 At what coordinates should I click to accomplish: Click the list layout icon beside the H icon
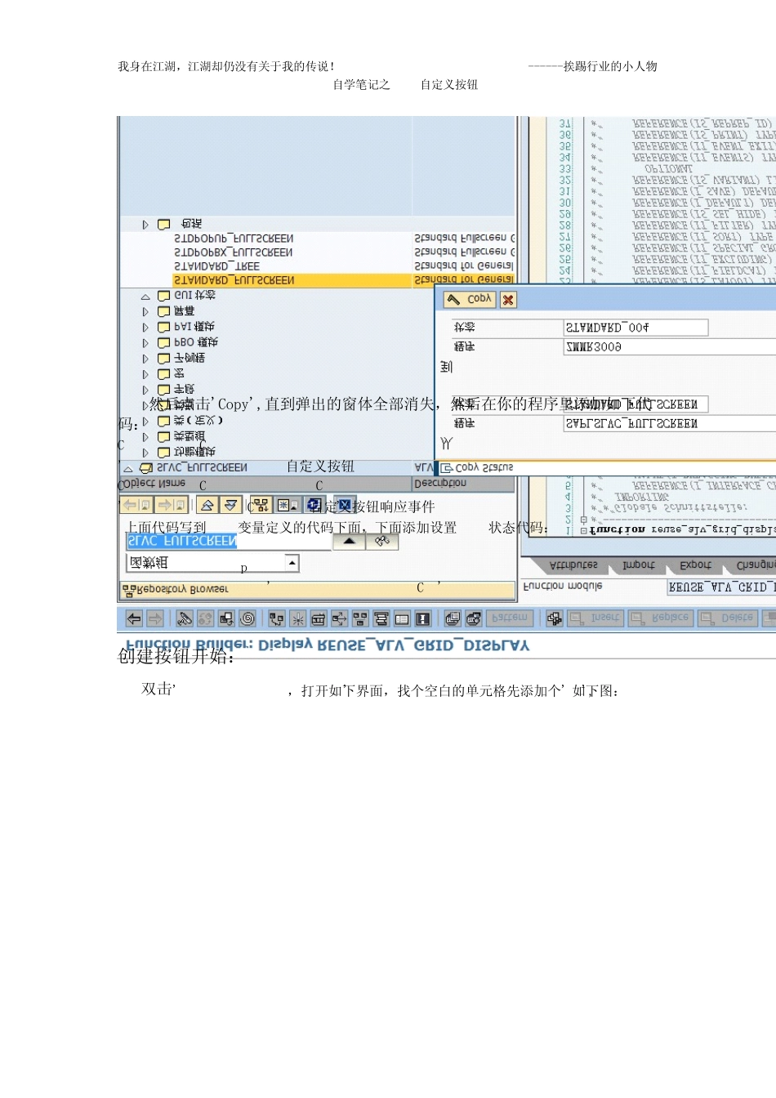click(x=402, y=618)
